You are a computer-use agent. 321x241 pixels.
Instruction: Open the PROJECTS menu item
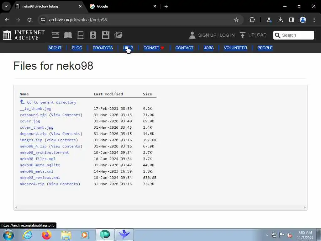(x=103, y=48)
